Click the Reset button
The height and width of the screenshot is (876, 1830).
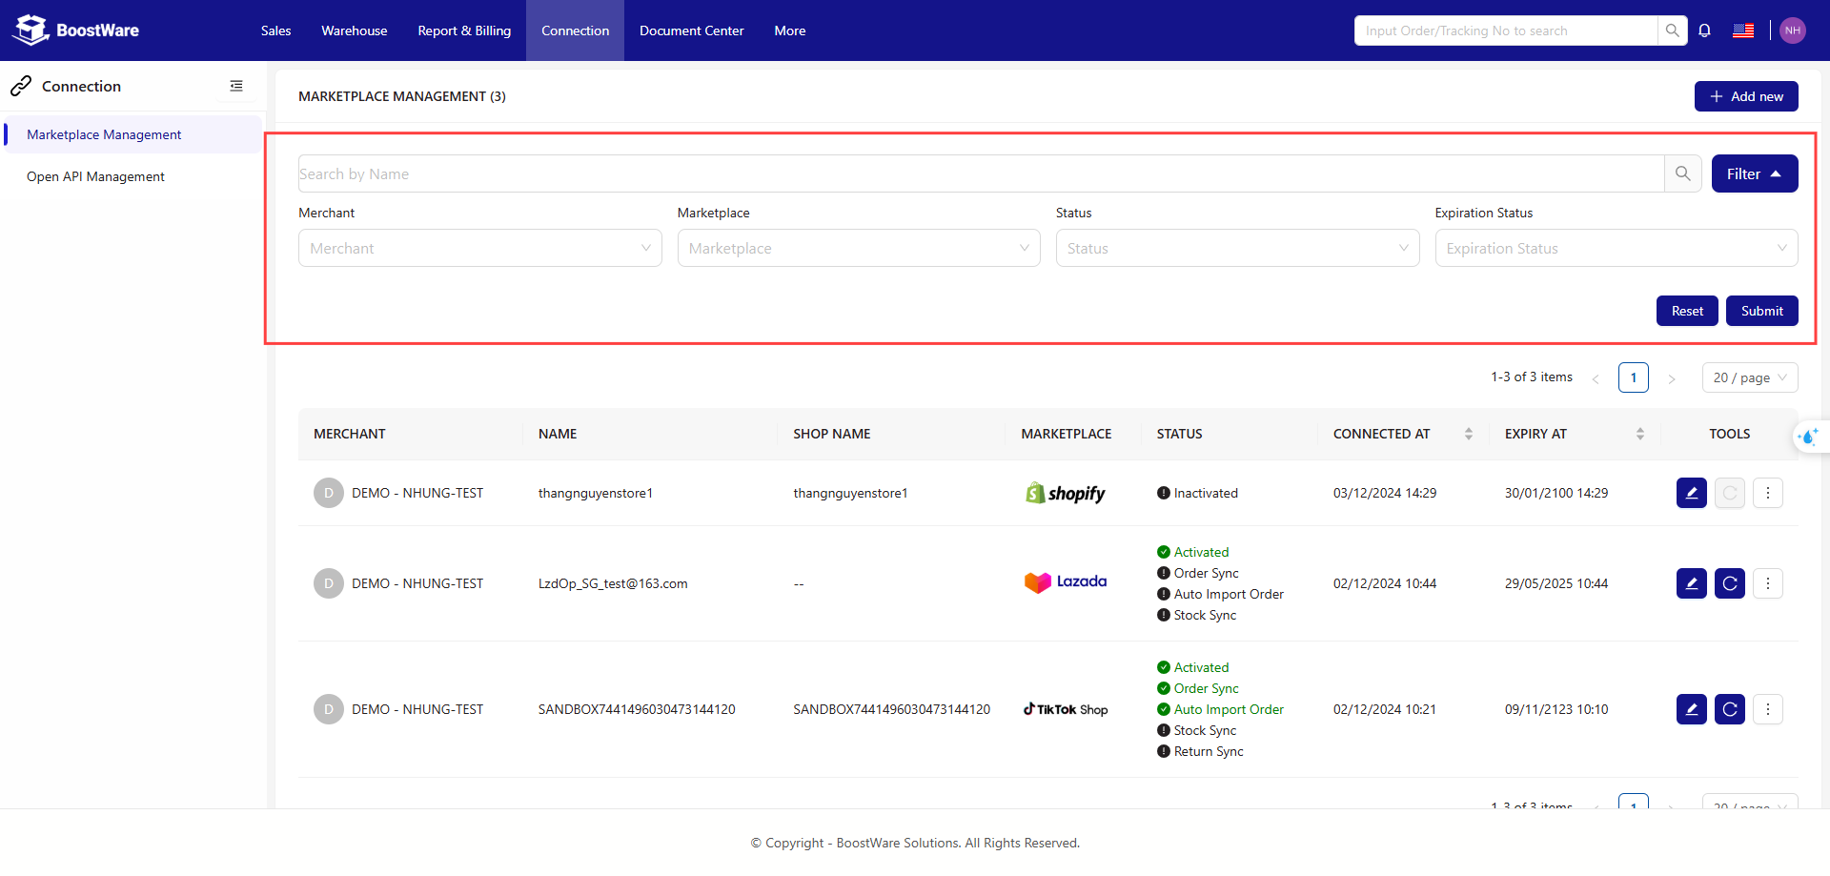(1686, 311)
